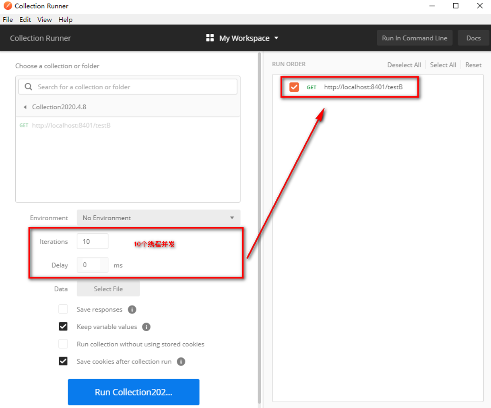Click the Run Collection202... button
Screen dimensions: 491x408
(134, 392)
